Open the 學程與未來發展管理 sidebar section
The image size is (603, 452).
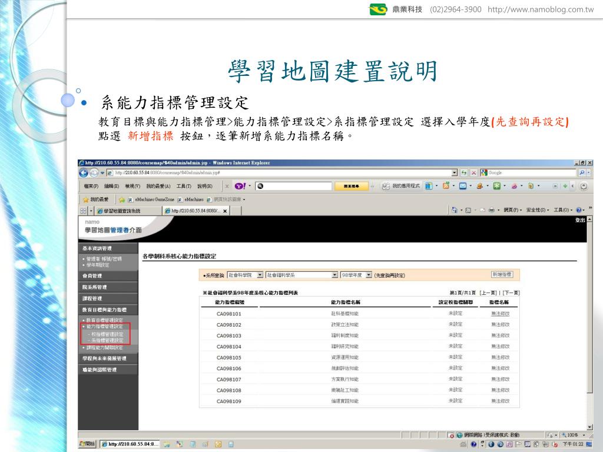tap(108, 358)
